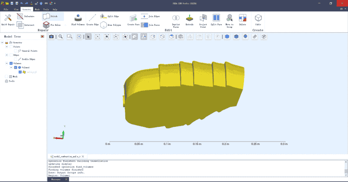This screenshot has width=348, height=182.
Task: Open the quick access toolbar dropdown arrow
Action: 55,3
